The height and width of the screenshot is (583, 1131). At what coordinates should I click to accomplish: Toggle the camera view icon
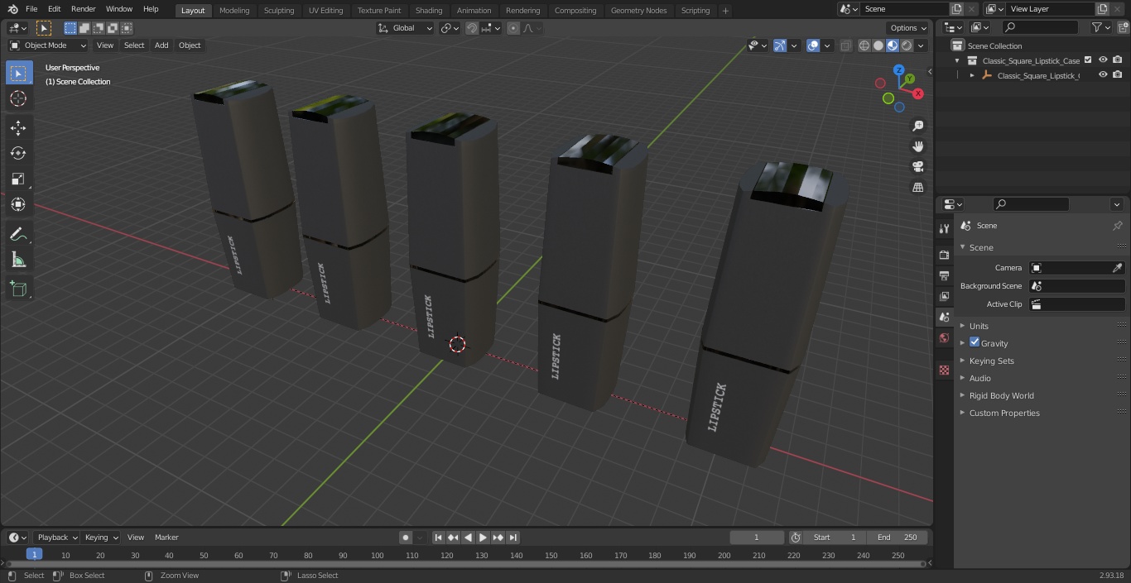(x=917, y=166)
